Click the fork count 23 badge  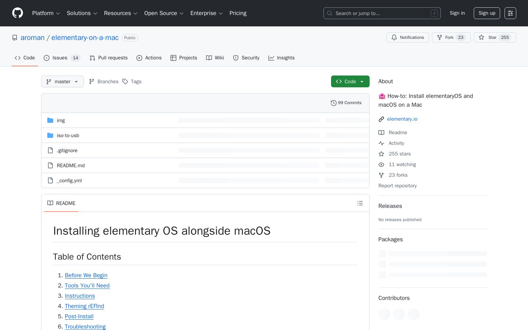(x=461, y=37)
